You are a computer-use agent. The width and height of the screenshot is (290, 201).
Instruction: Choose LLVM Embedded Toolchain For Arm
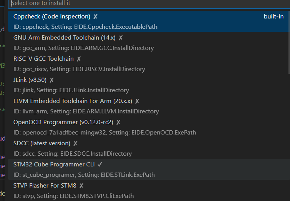[149, 106]
